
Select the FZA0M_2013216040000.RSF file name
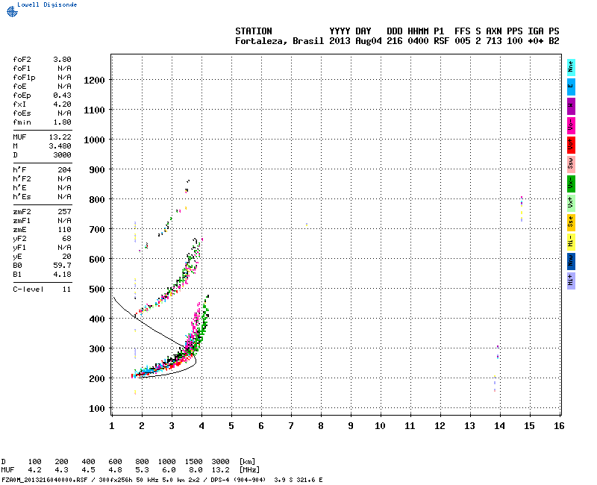[45, 480]
